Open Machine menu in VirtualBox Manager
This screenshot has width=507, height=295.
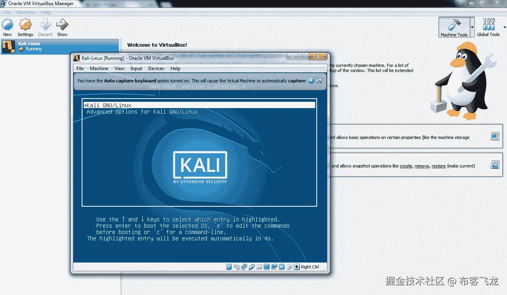pyautogui.click(x=26, y=12)
